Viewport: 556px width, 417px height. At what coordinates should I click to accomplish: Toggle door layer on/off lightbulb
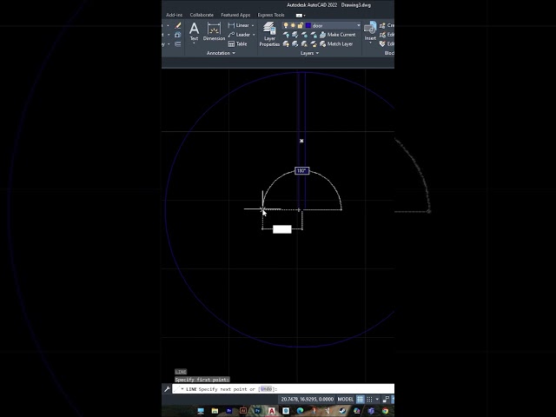(286, 25)
